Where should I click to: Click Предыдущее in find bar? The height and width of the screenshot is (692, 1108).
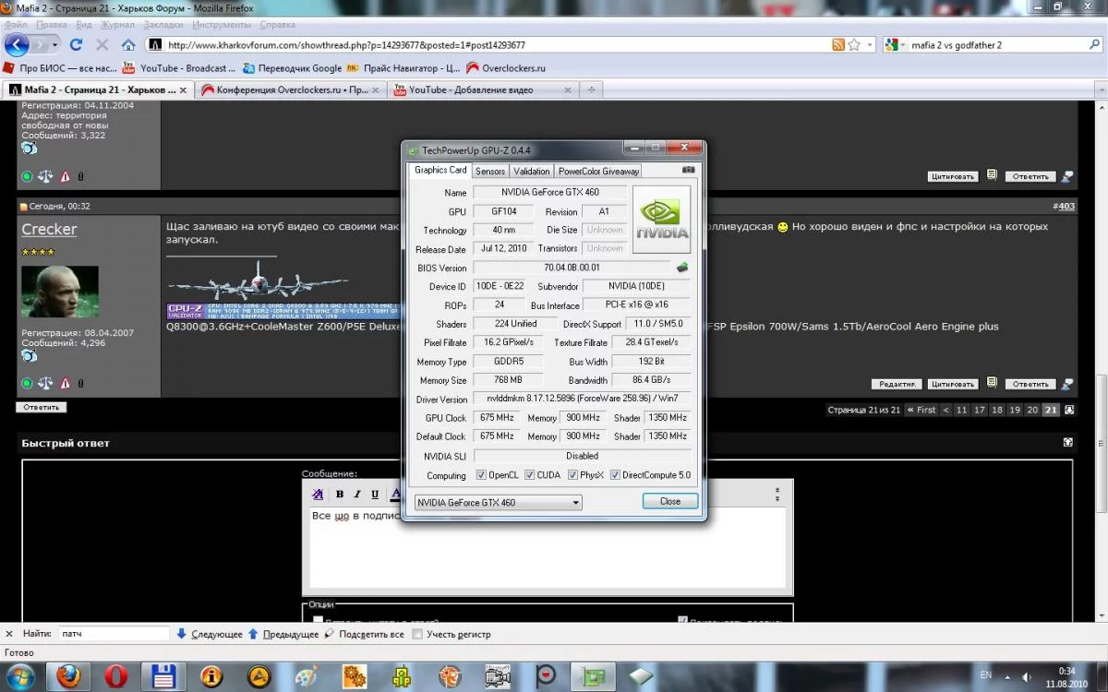click(x=283, y=634)
